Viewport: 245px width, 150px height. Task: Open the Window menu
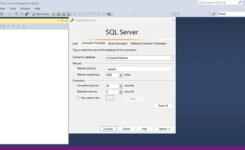coord(25,9)
